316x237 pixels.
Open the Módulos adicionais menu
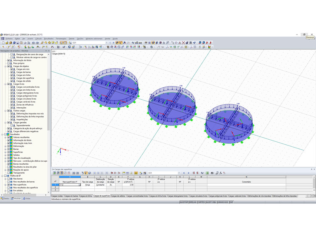pyautogui.click(x=94, y=39)
